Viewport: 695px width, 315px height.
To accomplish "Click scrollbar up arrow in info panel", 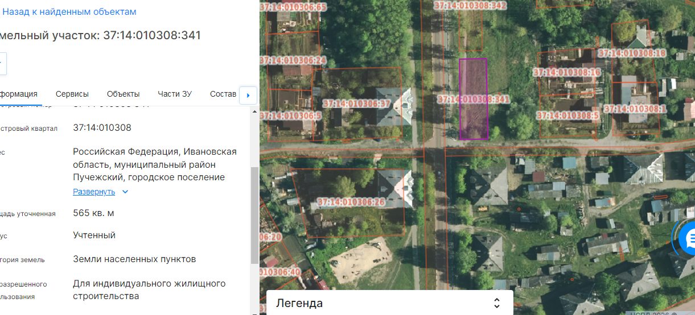I will (254, 110).
